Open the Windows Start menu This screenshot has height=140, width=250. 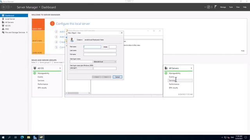point(3,137)
